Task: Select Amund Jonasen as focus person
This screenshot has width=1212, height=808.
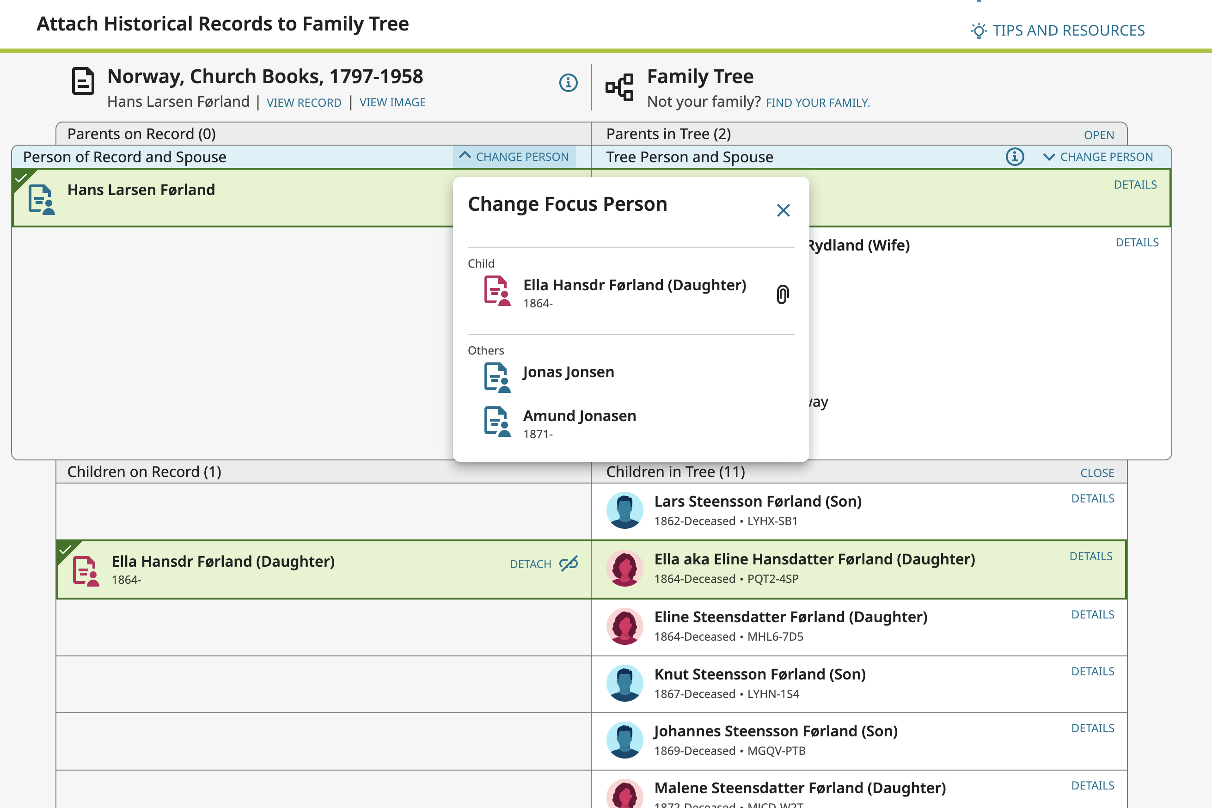Action: 579,416
